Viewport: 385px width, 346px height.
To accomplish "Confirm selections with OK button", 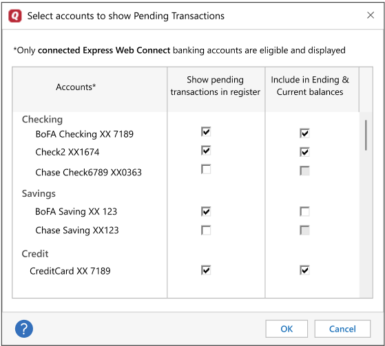I will (x=287, y=329).
